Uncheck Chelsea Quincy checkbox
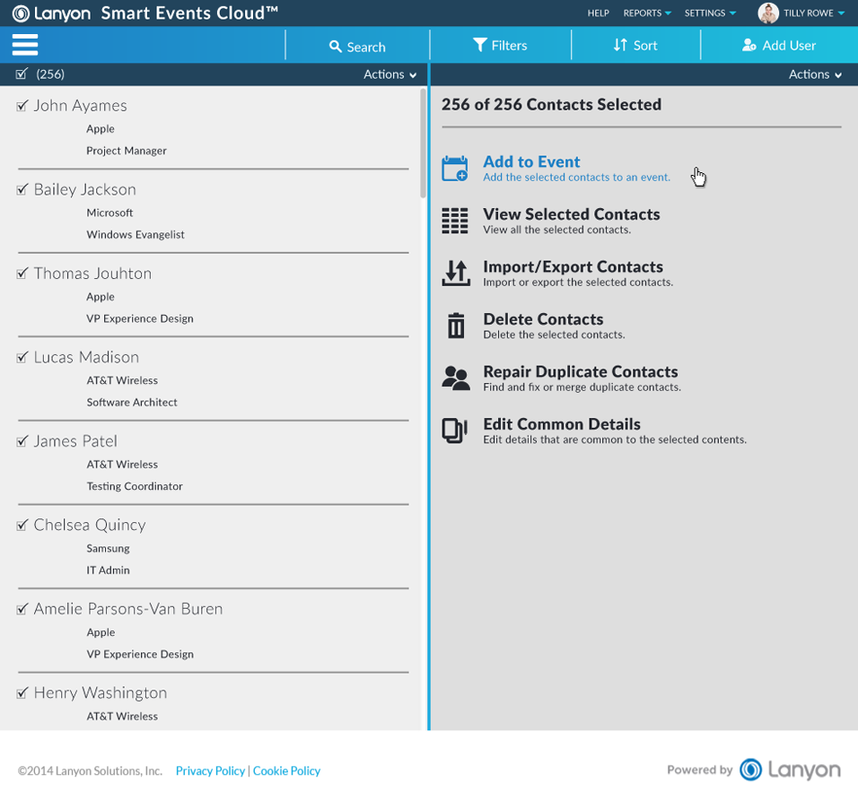 coord(22,525)
